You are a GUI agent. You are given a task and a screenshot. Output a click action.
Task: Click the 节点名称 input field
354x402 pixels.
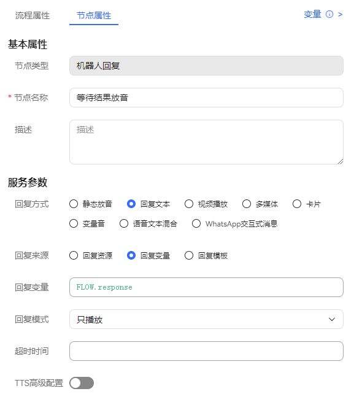(x=206, y=98)
